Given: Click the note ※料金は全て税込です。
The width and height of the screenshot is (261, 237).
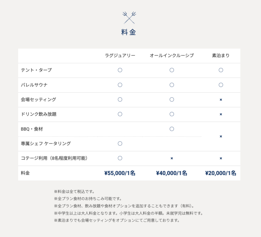Looking at the screenshot, I should [74, 191].
